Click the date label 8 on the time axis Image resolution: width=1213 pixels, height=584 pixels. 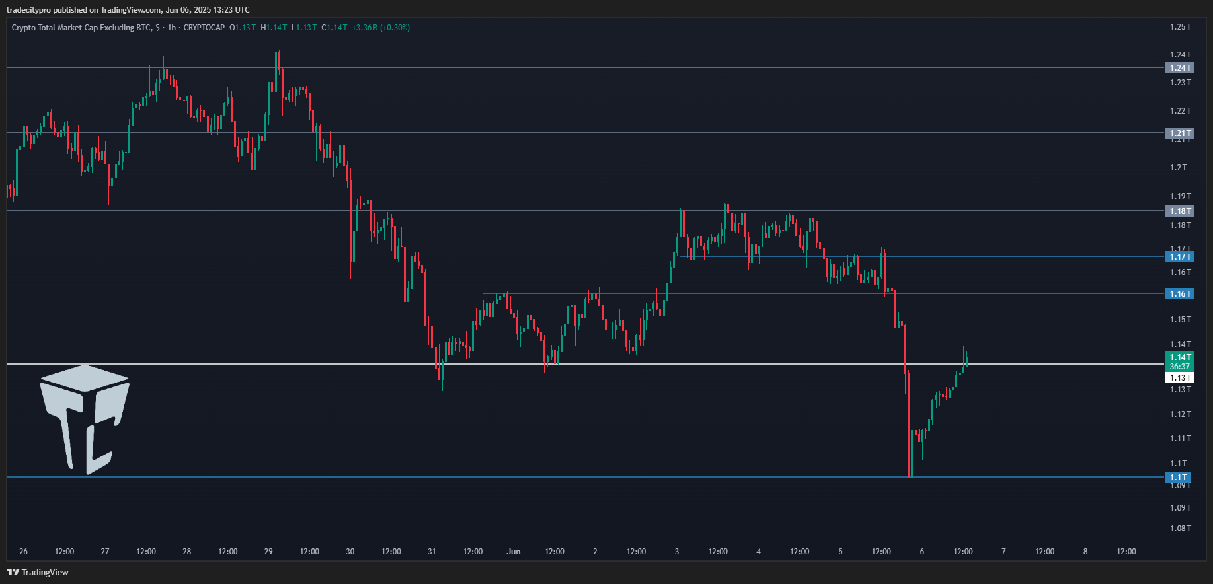pyautogui.click(x=1085, y=552)
